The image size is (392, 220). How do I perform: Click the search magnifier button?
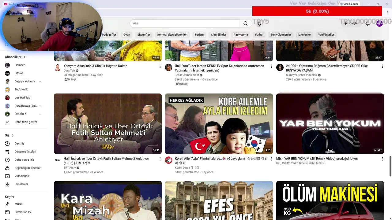[x=246, y=24]
